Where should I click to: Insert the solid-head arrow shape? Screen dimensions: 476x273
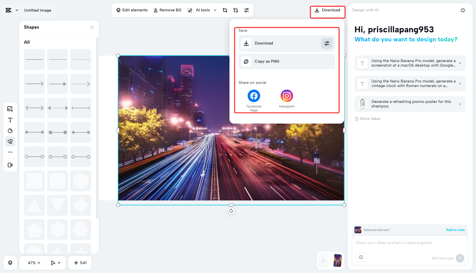pyautogui.click(x=58, y=84)
